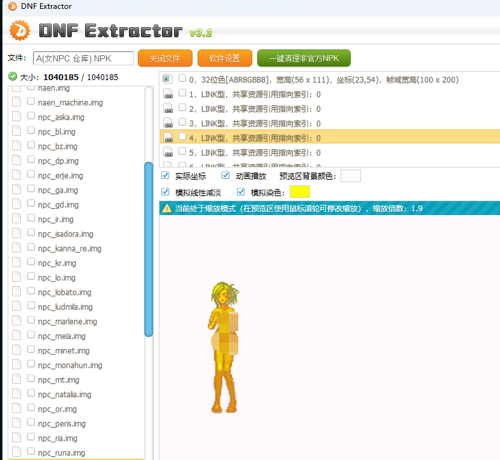Check the box next to npc_minet.img
The width and height of the screenshot is (500, 460).
31,349
